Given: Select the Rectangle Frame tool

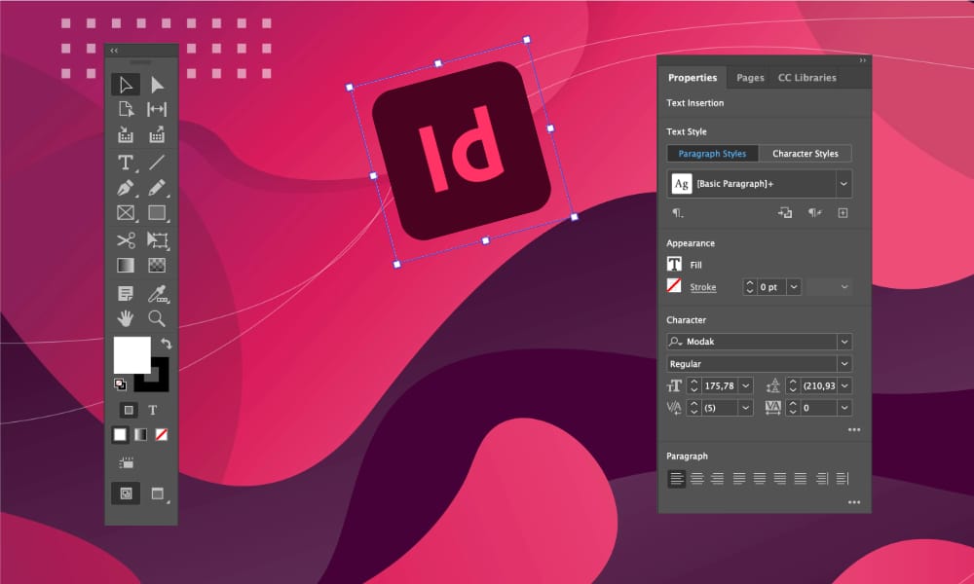Looking at the screenshot, I should coord(126,213).
